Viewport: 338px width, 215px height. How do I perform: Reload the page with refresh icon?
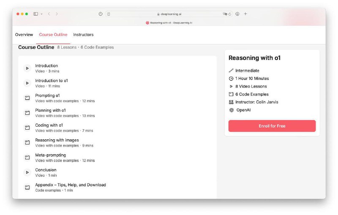pos(230,14)
